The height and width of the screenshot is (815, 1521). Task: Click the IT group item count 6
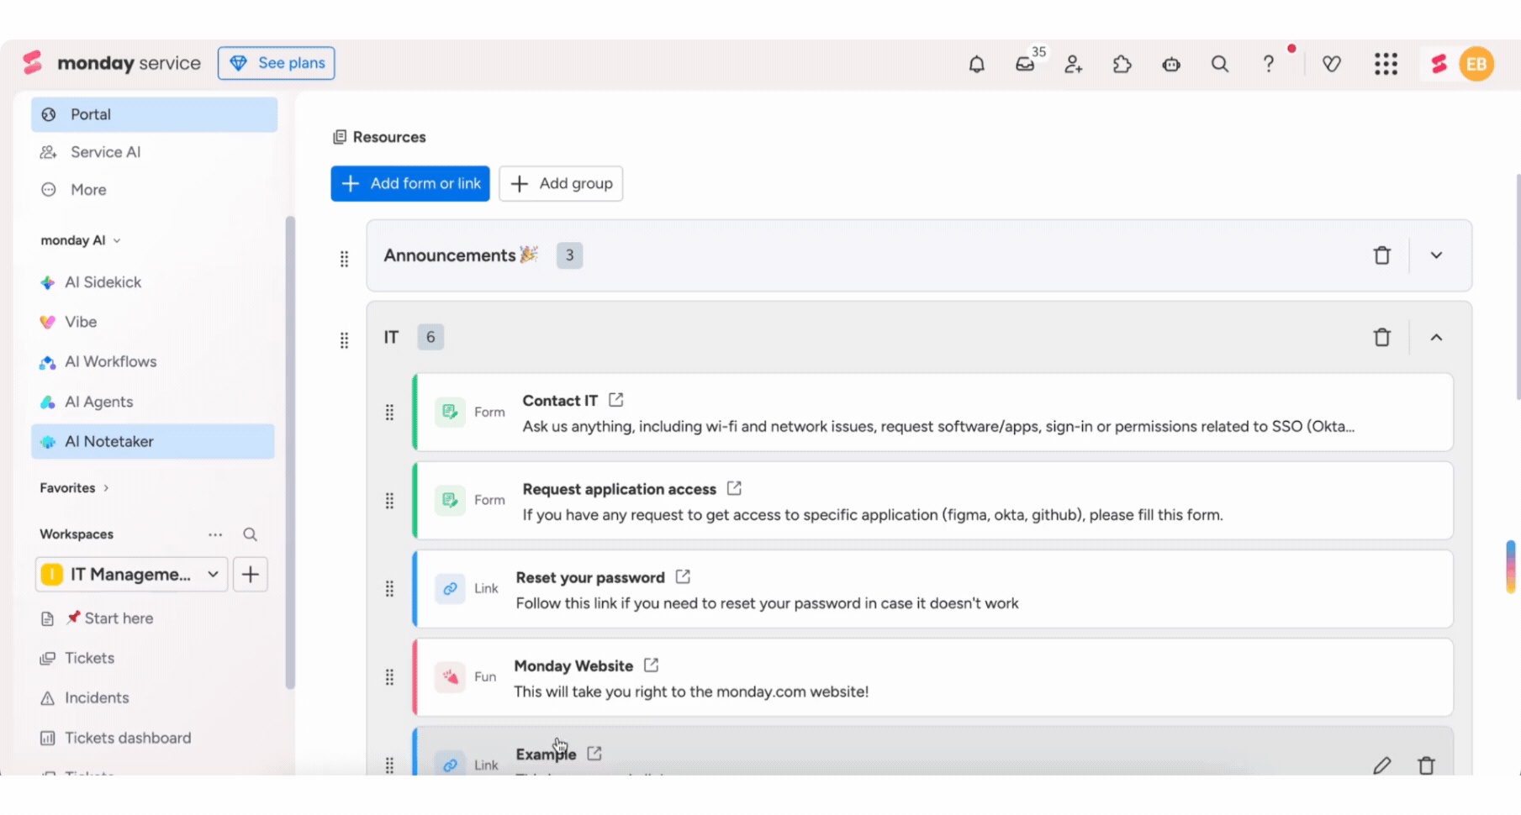pyautogui.click(x=430, y=337)
